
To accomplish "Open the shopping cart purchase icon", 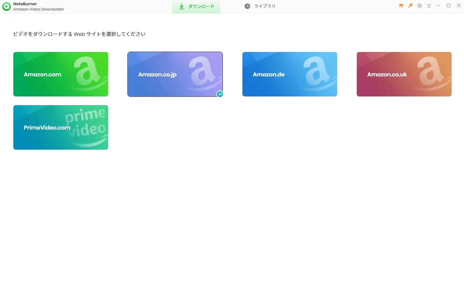I will 401,6.
